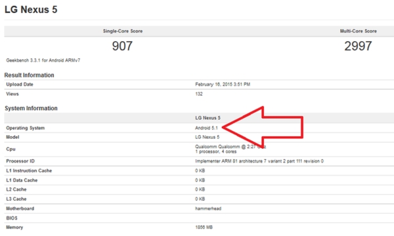Image resolution: width=394 pixels, height=236 pixels.
Task: Select the L1 Instruction Cache label
Action: (29, 170)
